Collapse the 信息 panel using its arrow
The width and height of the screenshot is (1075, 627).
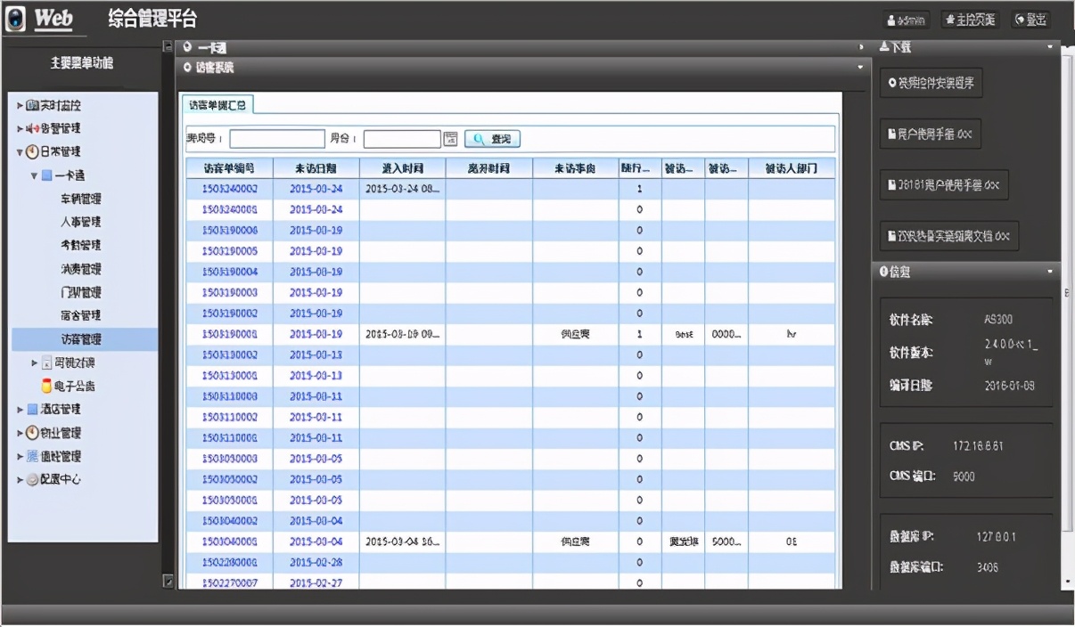pos(1049,272)
